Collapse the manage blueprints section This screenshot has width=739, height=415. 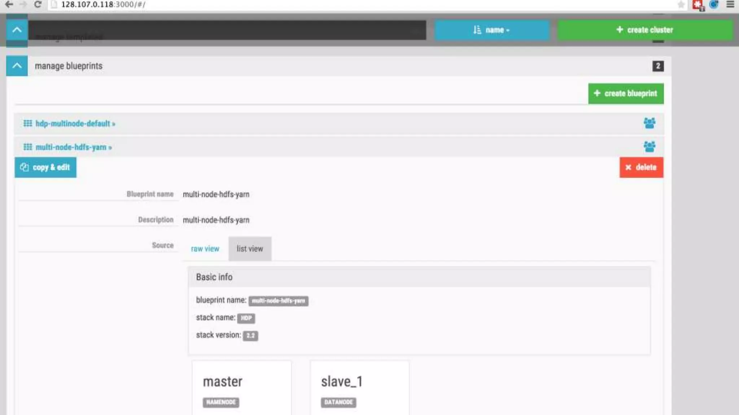tap(17, 66)
